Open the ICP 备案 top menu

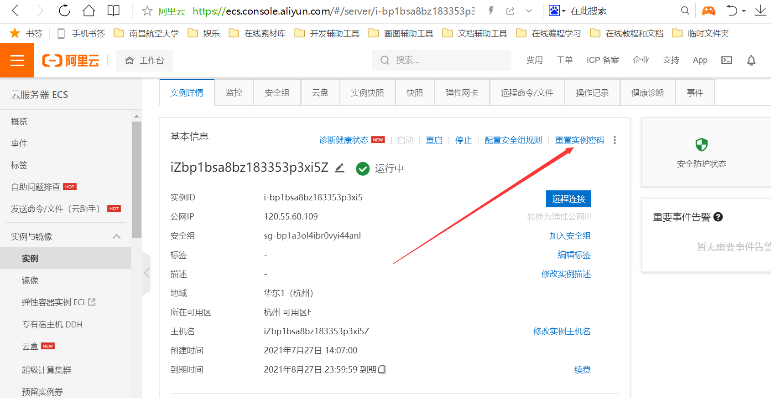[x=603, y=60]
